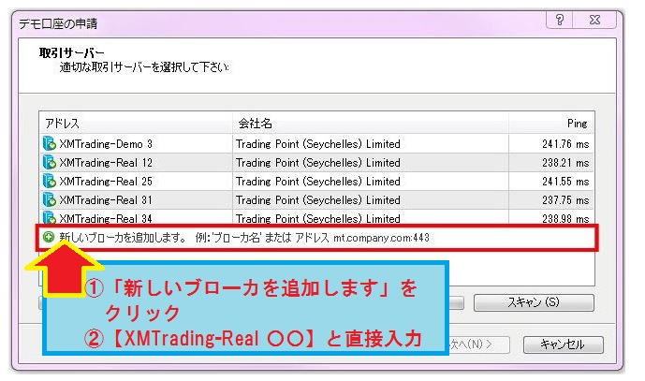Click the XMTrading-Real 12 server icon
Viewport: 645px width, 381px height.
point(50,162)
